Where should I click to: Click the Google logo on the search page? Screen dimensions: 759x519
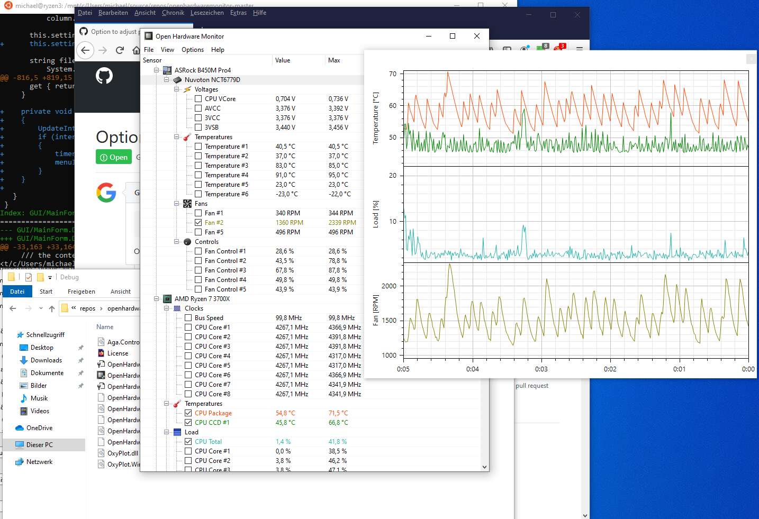(x=106, y=193)
